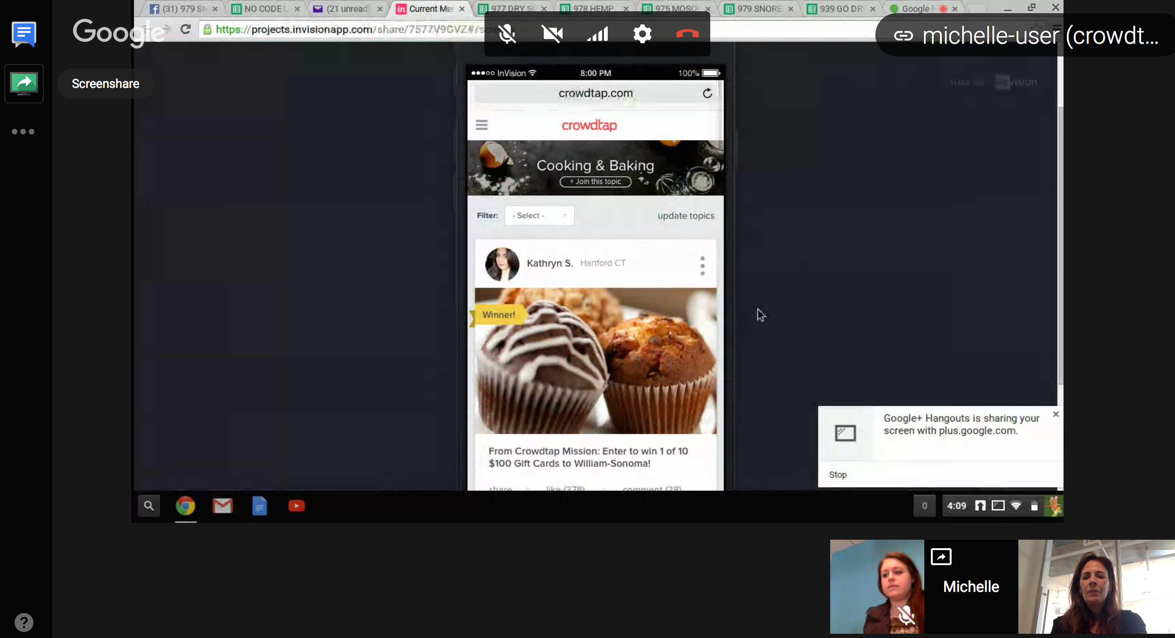Open Hangouts settings gear

643,34
